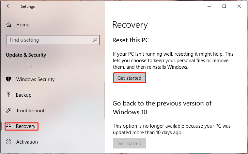The image size is (248, 154).
Task: Click the Troubleshoot wrench icon
Action: (x=8, y=110)
